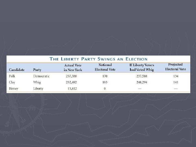
Task: Click Polk's national electoral vote 170
Action: [105, 76]
